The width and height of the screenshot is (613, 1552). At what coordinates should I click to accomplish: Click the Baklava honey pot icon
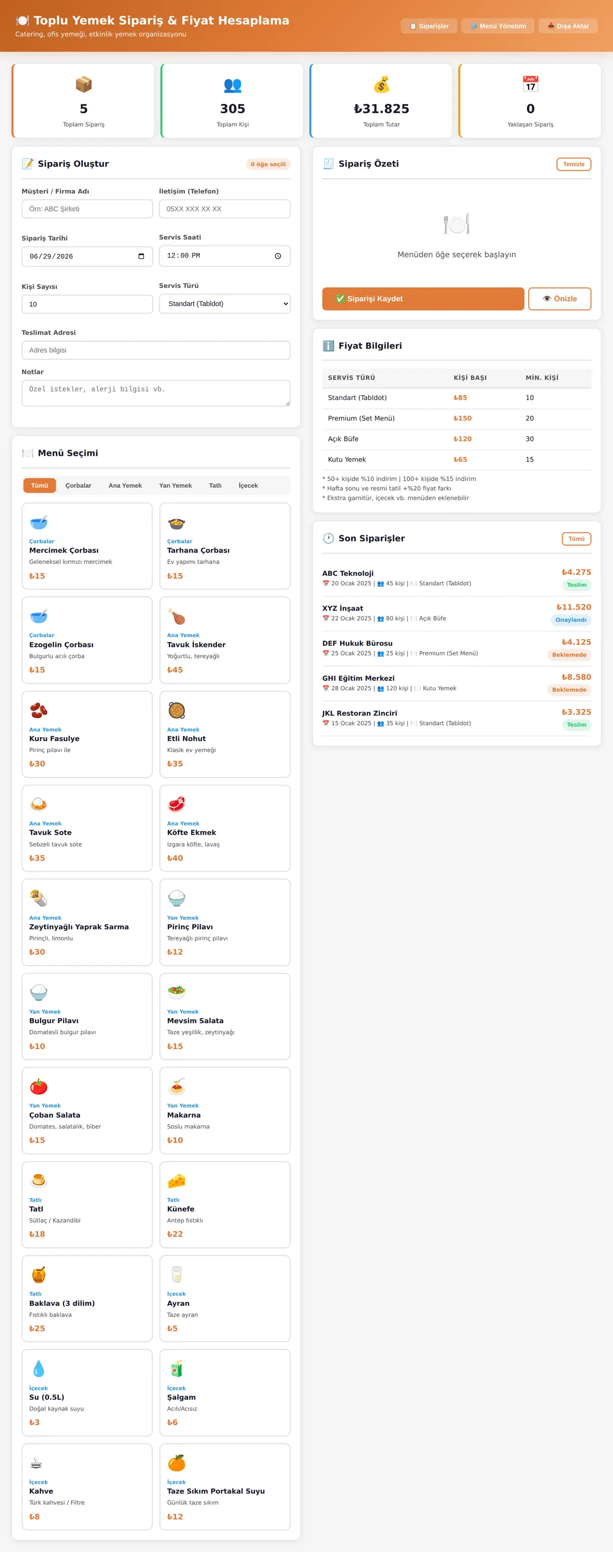pos(38,1274)
